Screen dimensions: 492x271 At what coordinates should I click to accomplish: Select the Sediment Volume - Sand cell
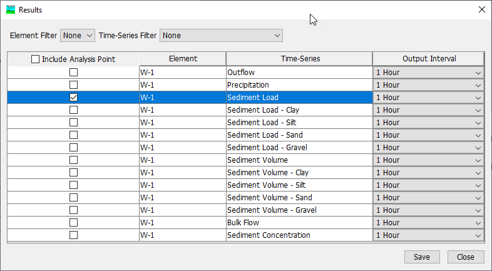(299, 198)
